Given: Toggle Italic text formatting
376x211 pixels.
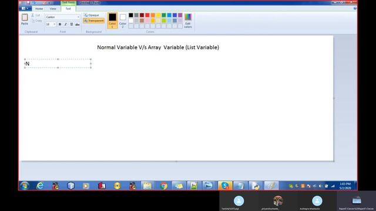Looking at the screenshot, I should click(65, 24).
